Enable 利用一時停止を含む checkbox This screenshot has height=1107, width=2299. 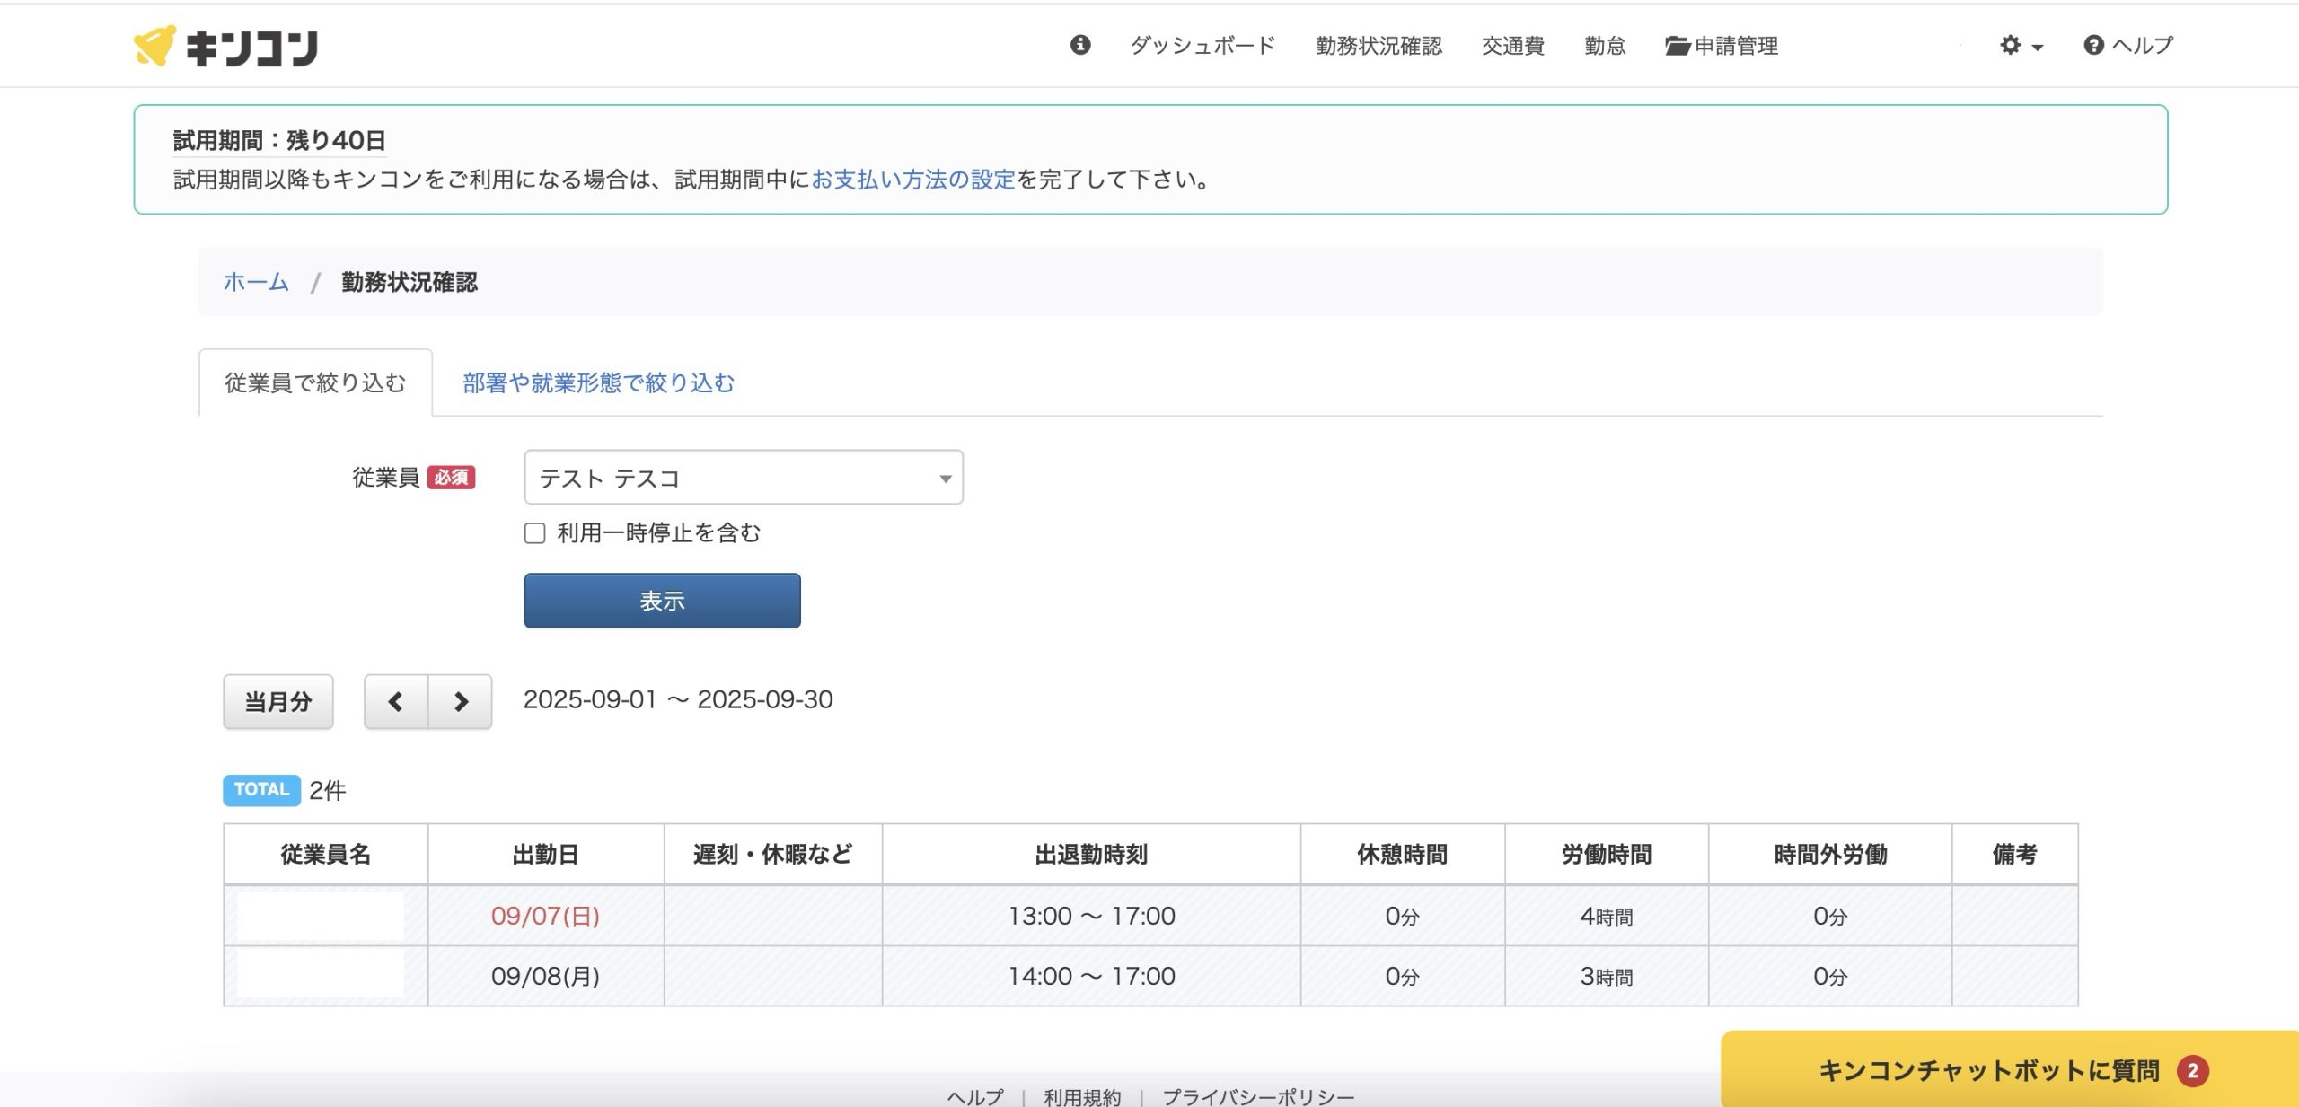click(x=535, y=533)
